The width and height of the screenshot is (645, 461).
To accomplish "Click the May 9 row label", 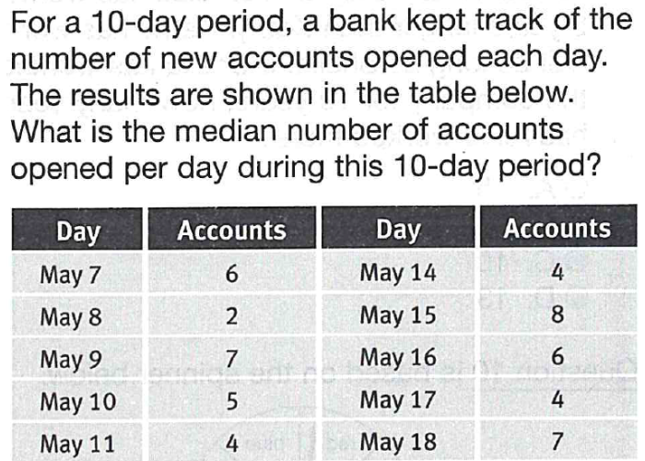I will point(70,361).
